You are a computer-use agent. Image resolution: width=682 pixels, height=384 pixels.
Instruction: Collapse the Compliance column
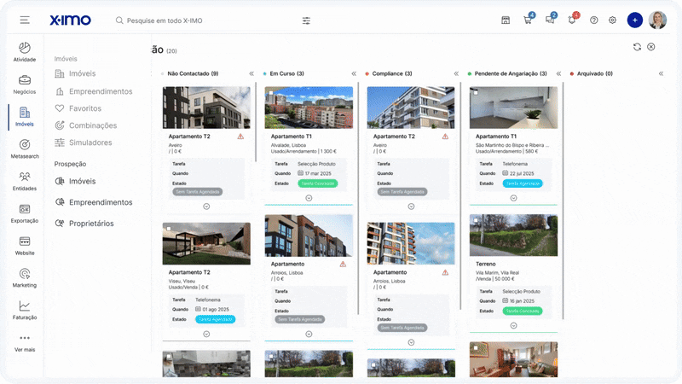456,73
